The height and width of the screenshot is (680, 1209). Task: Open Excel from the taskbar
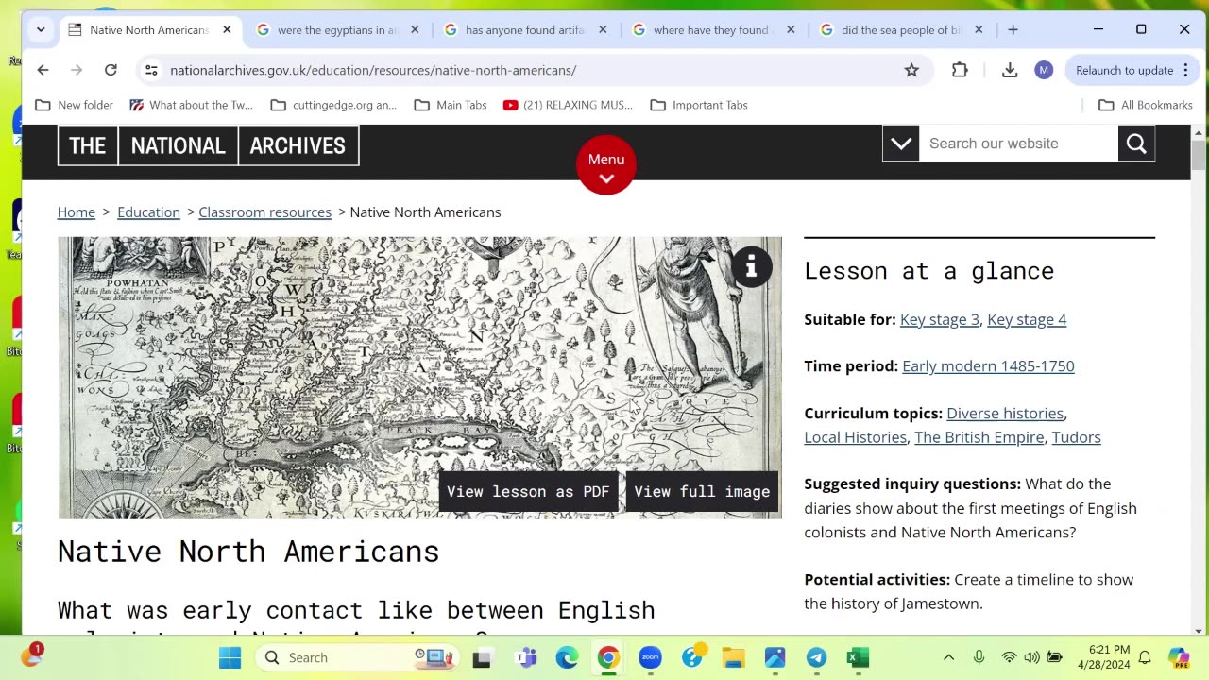coord(858,657)
